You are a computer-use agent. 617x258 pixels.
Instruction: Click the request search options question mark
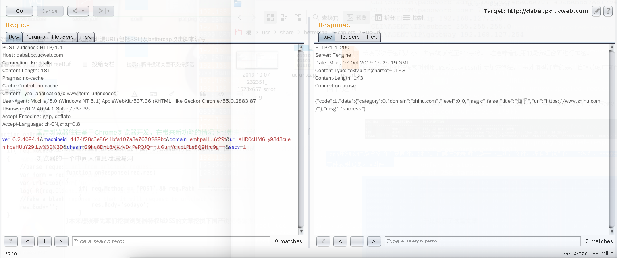[x=10, y=241]
